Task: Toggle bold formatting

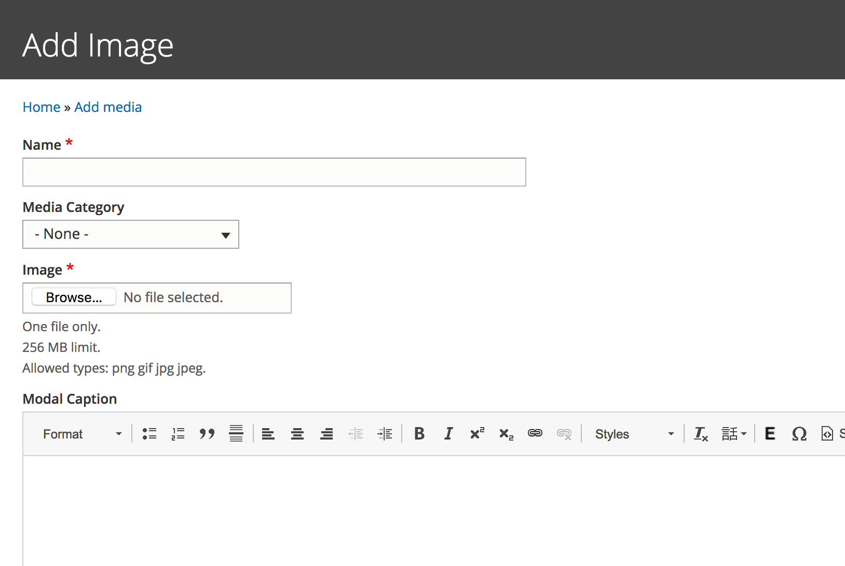Action: pyautogui.click(x=419, y=434)
